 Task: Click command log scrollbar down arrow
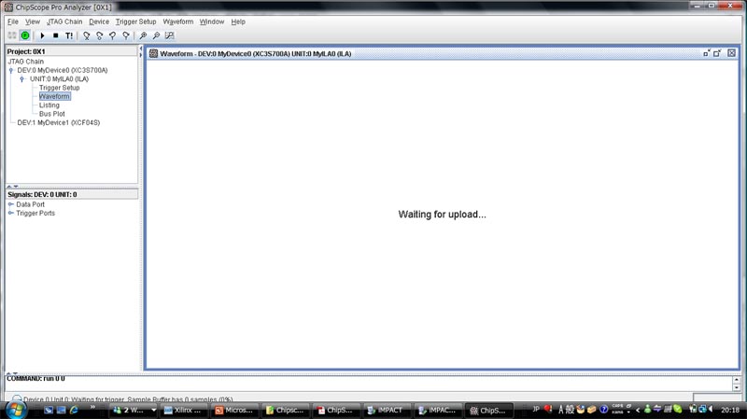pyautogui.click(x=737, y=387)
